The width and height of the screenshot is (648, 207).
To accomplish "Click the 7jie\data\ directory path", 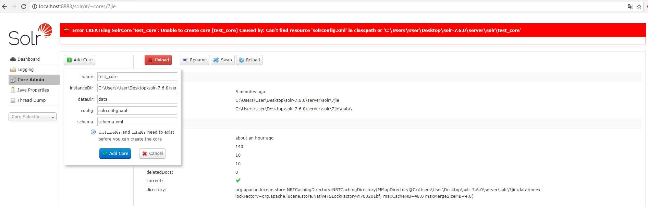I will pos(294,109).
